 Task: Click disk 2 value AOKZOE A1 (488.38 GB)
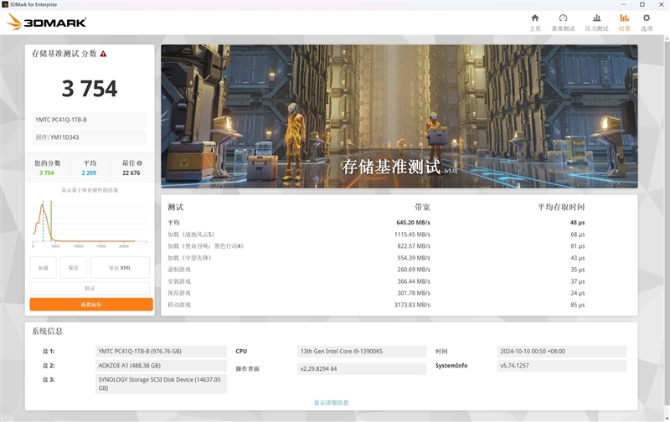pyautogui.click(x=161, y=366)
